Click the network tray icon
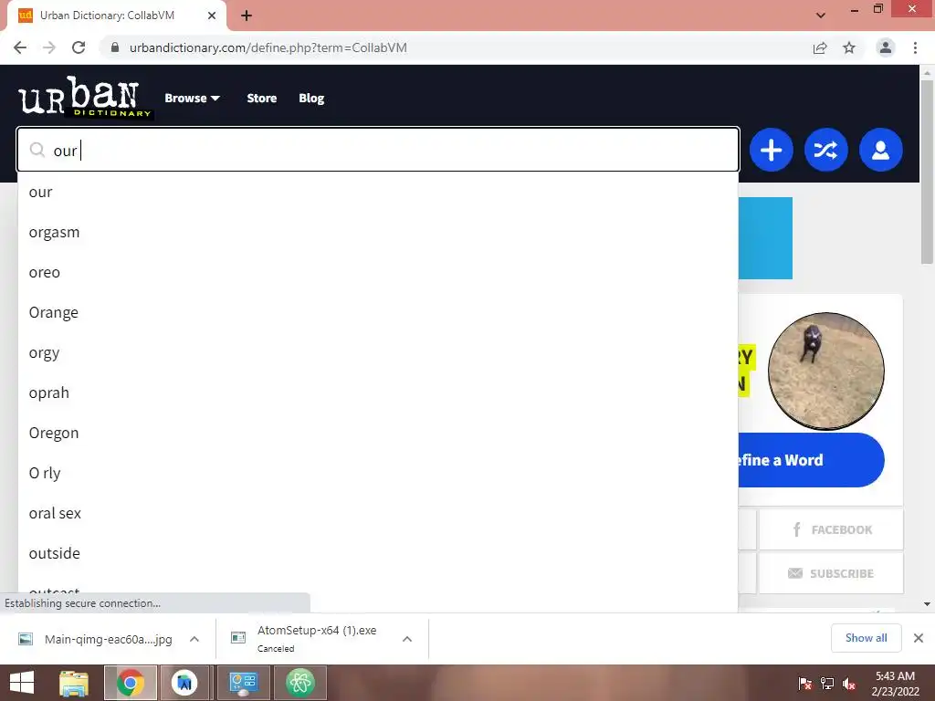 pyautogui.click(x=827, y=684)
